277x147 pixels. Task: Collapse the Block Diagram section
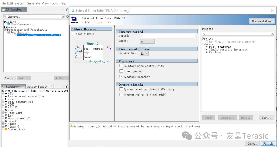click(72, 29)
